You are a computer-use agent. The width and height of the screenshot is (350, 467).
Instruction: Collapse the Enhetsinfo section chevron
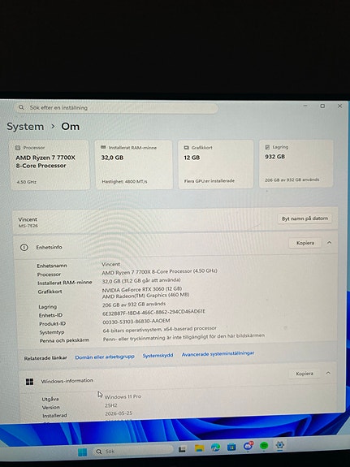tap(329, 243)
